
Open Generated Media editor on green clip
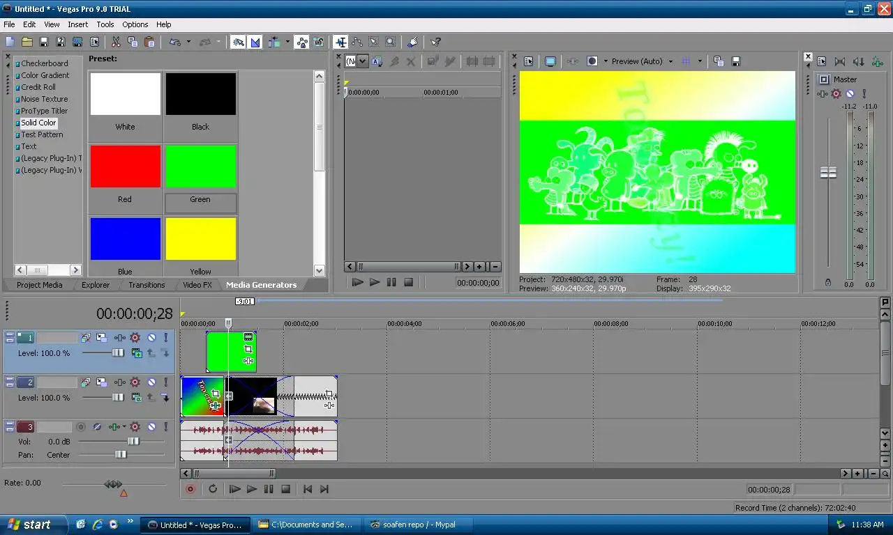coord(248,337)
